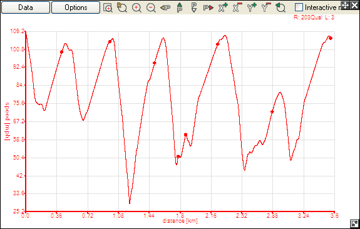Screen dimensions: 360x229
Task: Pan the graph left
Action: (165, 8)
